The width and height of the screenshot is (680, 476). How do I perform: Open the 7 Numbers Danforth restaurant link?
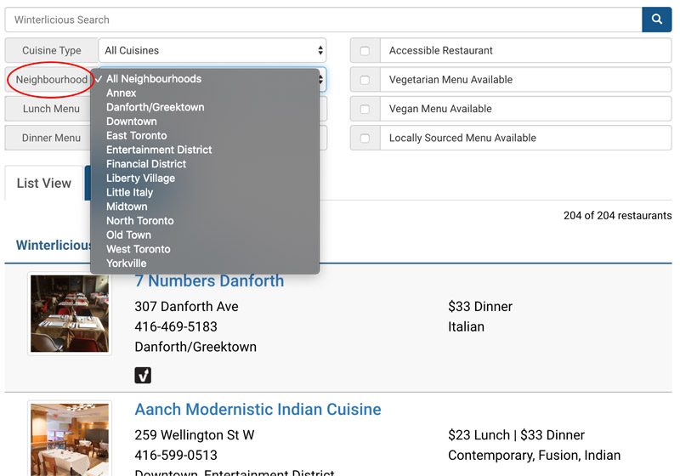click(x=209, y=280)
